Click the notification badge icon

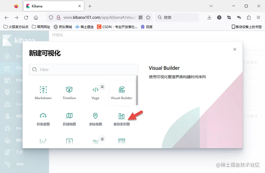[219, 17]
